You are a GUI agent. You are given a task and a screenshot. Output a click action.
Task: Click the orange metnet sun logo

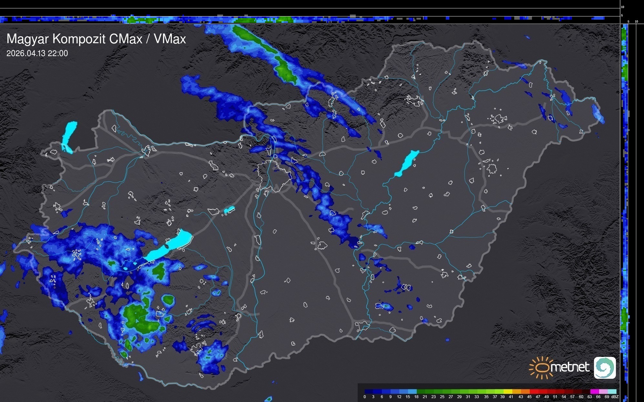(542, 368)
